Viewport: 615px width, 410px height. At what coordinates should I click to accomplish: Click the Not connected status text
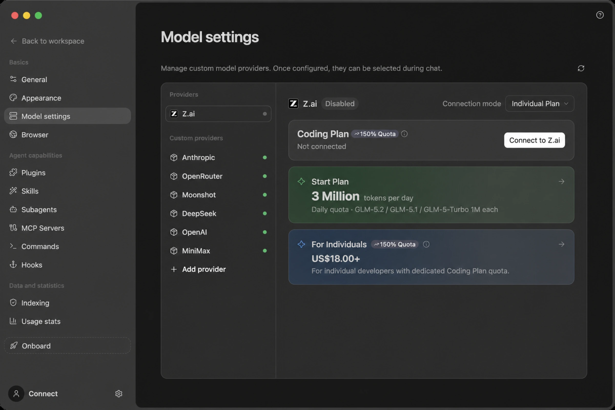(322, 146)
